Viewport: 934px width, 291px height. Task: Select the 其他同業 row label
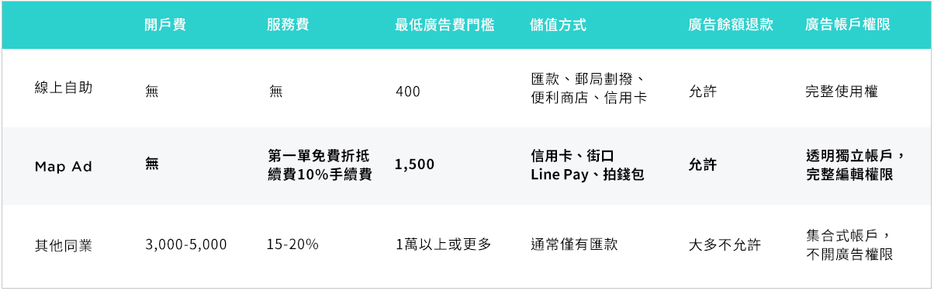point(64,245)
